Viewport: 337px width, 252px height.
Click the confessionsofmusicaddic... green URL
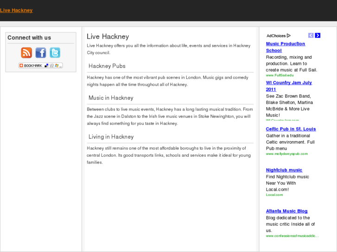(292, 236)
